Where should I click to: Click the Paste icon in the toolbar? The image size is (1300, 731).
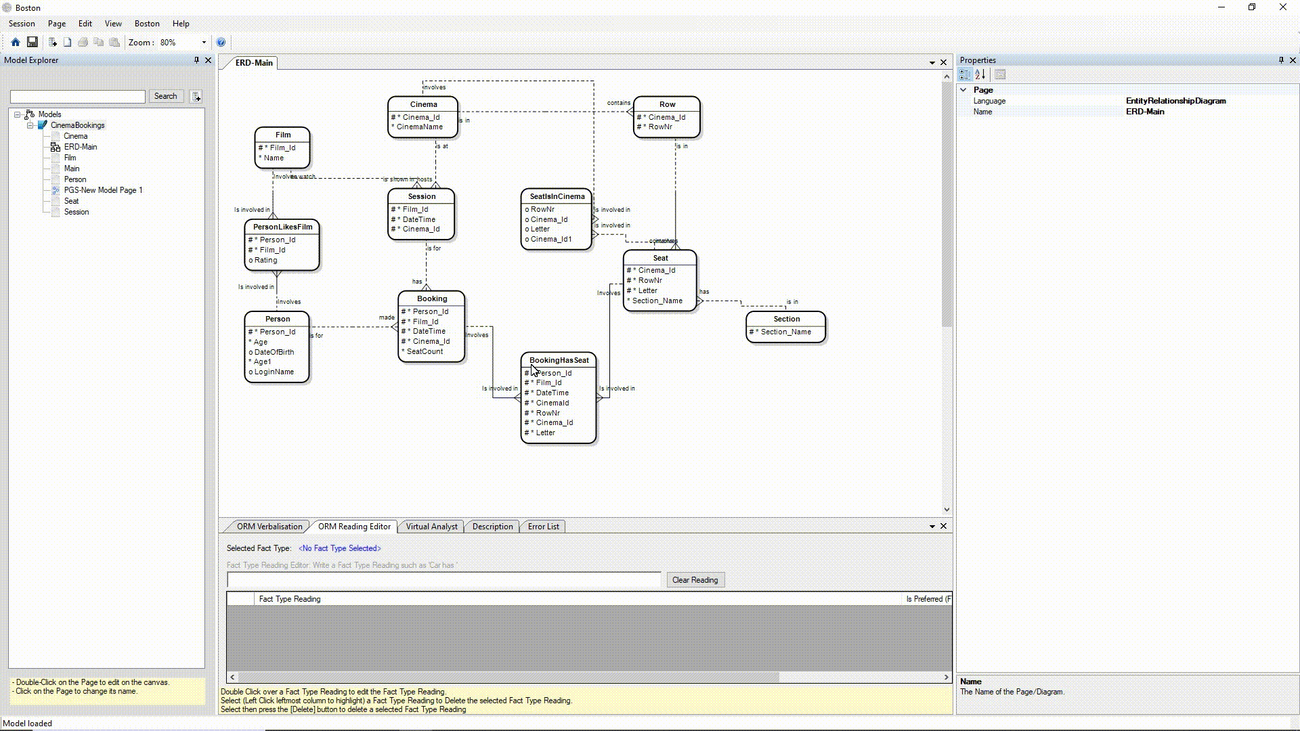[114, 42]
